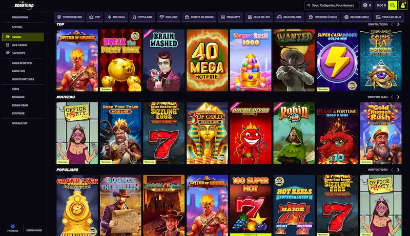
Task: Open Robin in the Hood game
Action: [x=294, y=133]
